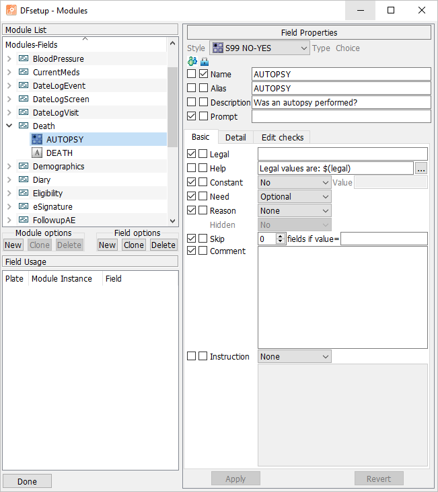Screen dimensions: 438x492
Task: Click the users icon below Style
Action: coord(192,61)
